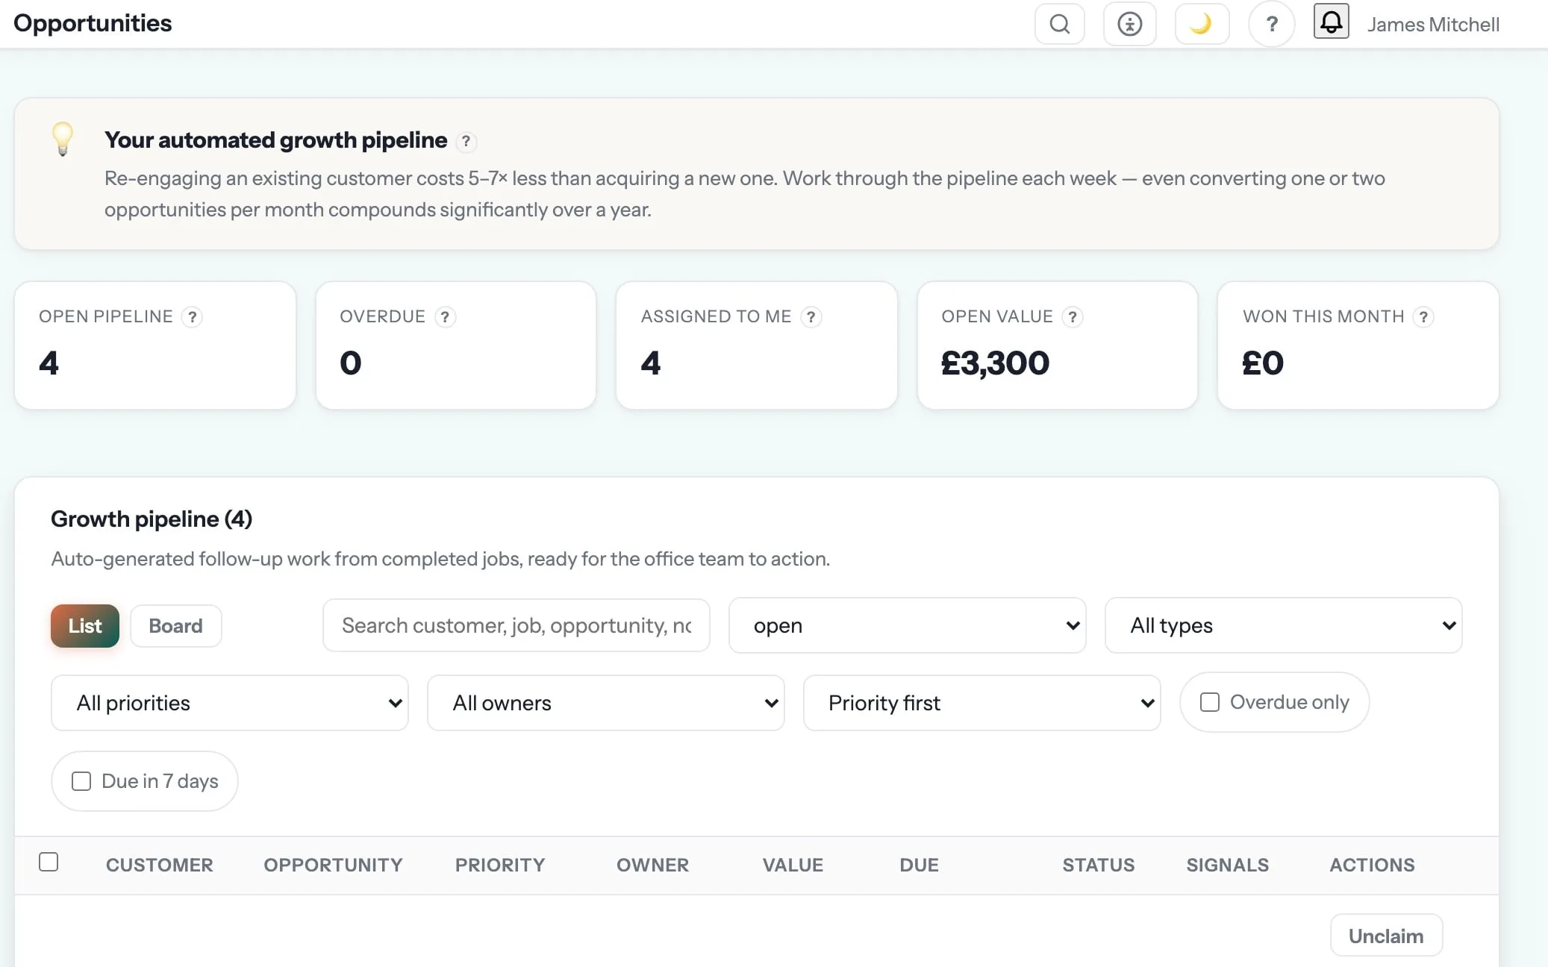Show help tooltip for Won This Month

(1423, 317)
